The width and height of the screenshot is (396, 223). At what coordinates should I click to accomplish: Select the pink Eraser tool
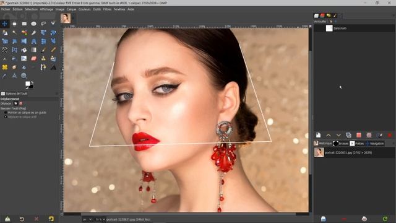click(33, 59)
